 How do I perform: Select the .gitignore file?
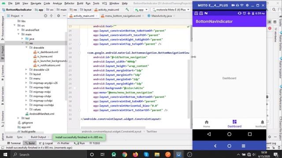[x=26, y=123]
